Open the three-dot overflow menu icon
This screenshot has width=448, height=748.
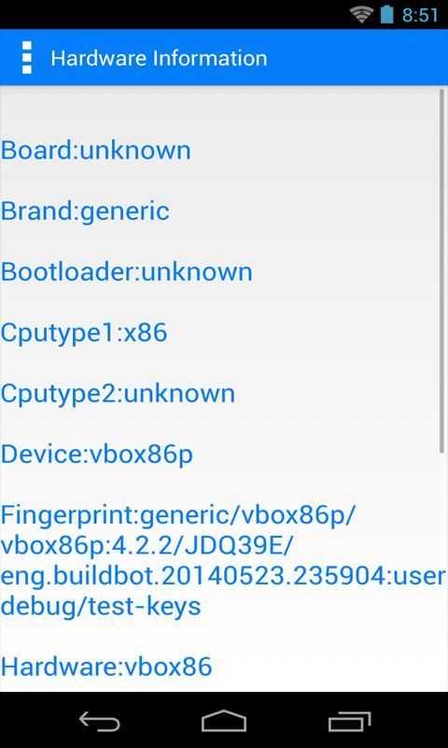[27, 57]
